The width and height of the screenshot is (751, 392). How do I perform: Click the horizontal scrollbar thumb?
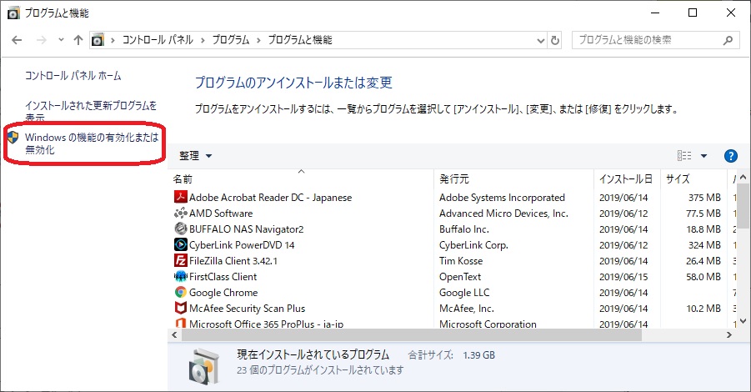[x=412, y=335]
